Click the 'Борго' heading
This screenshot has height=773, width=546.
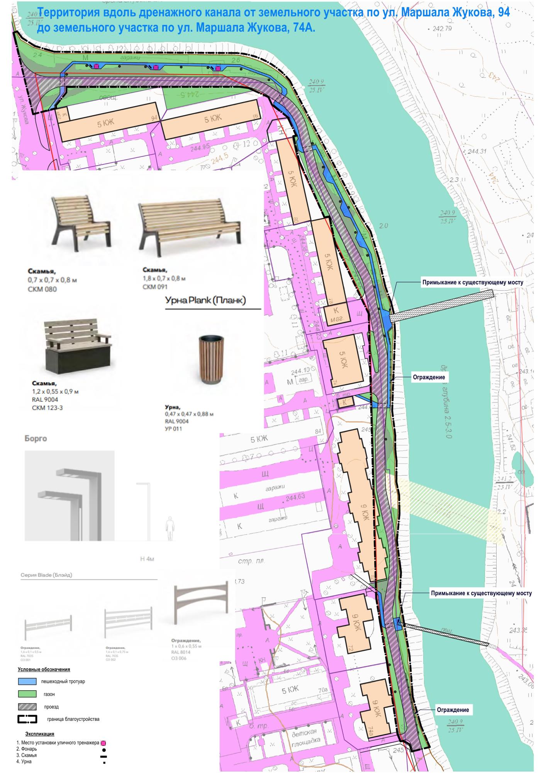click(x=35, y=439)
